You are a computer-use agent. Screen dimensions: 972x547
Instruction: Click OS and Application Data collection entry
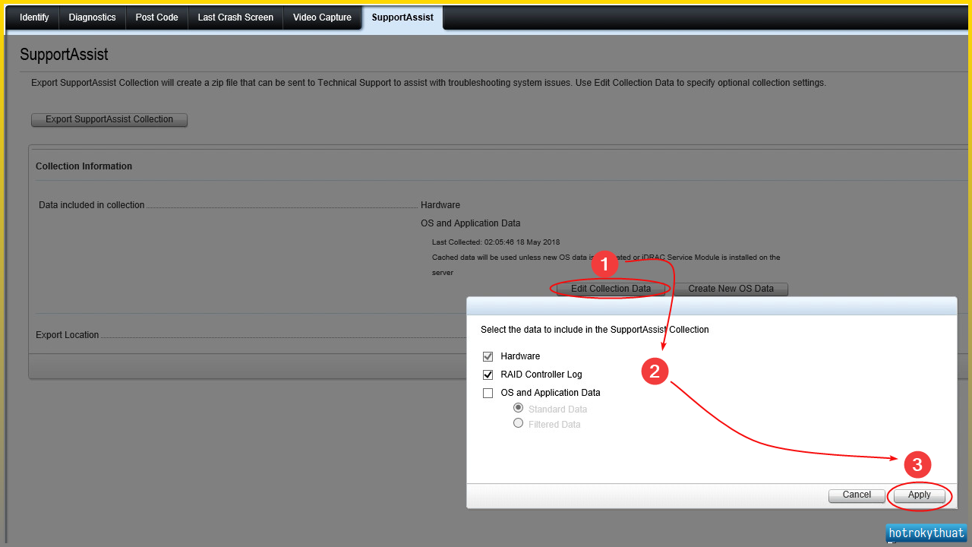click(471, 223)
